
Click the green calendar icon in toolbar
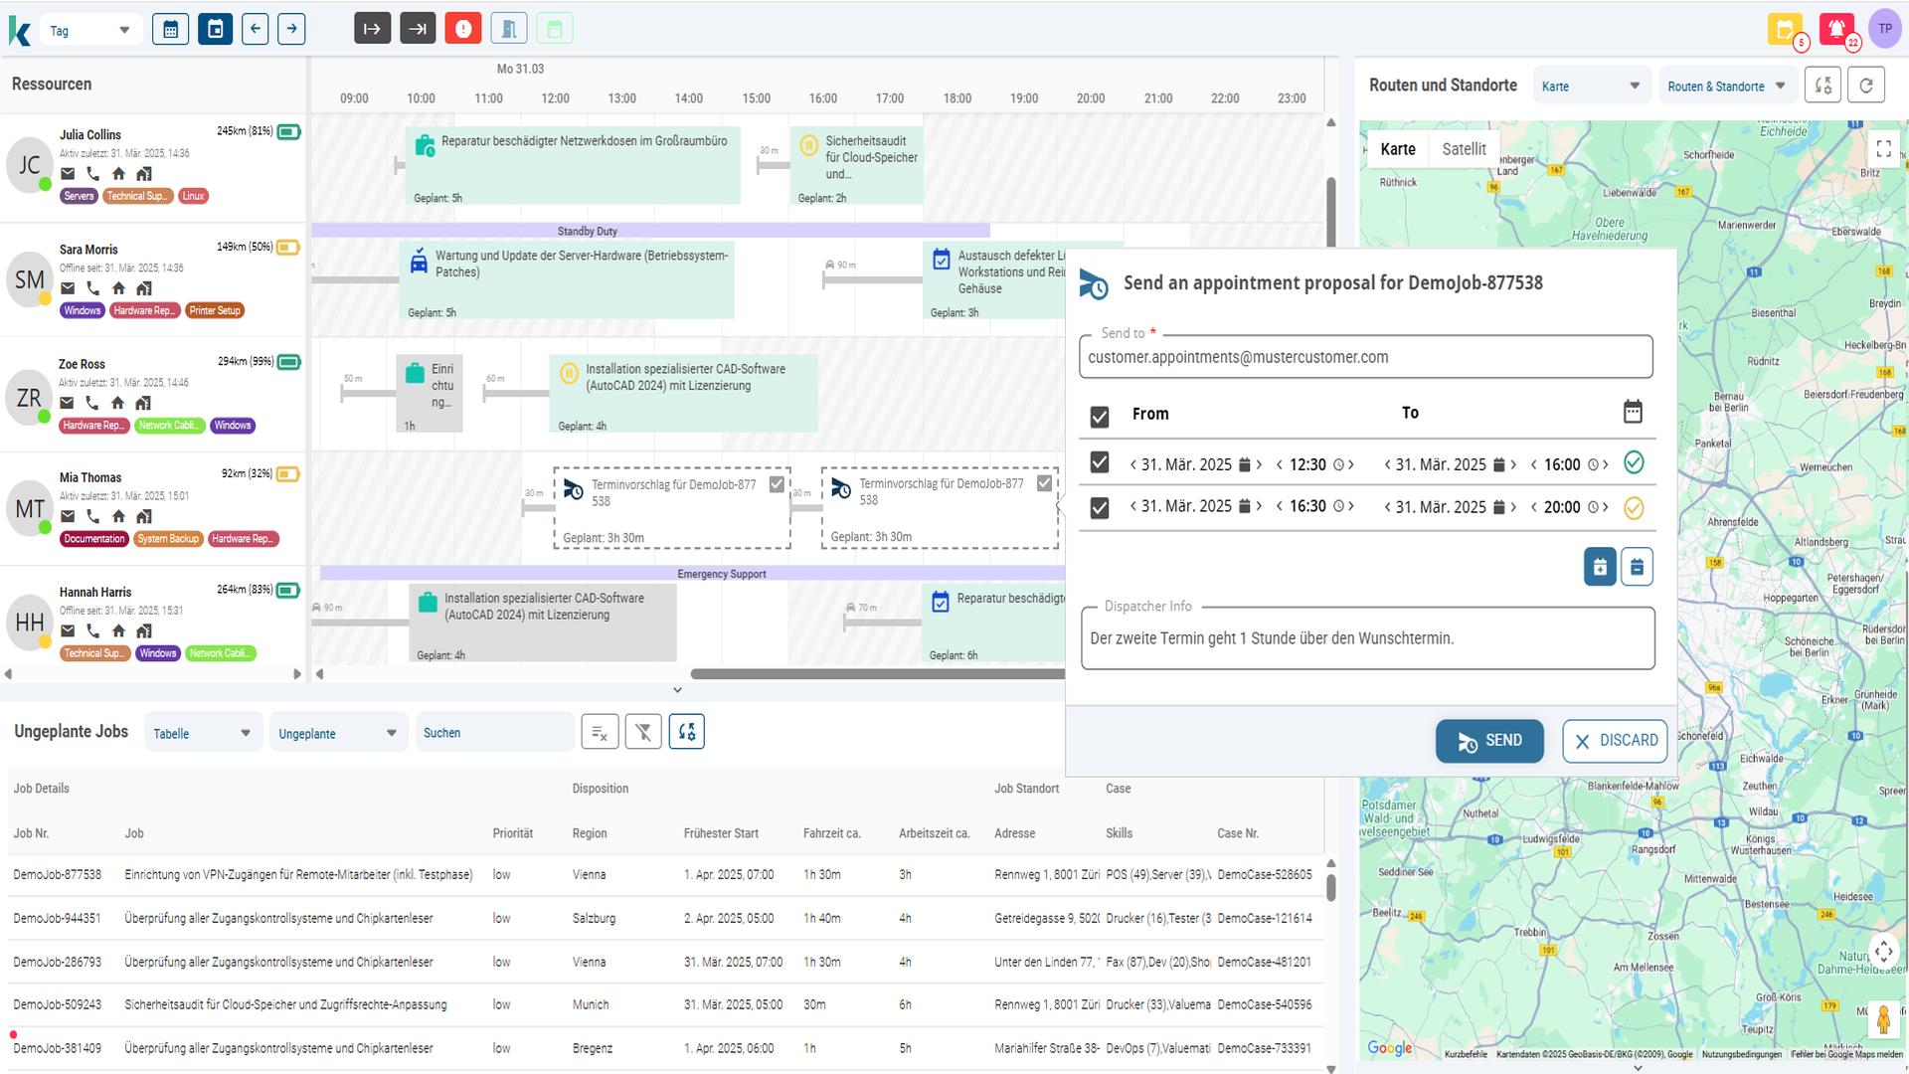click(x=555, y=29)
